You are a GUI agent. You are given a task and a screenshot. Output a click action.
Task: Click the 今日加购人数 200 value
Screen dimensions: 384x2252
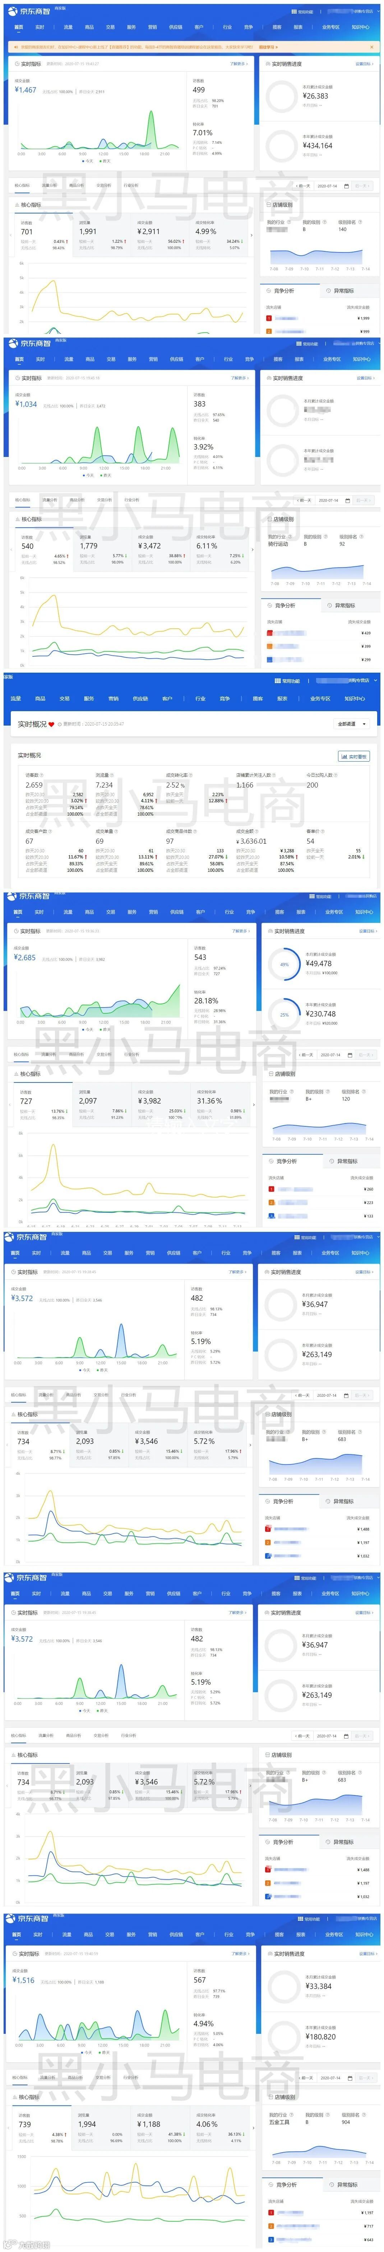click(x=313, y=785)
